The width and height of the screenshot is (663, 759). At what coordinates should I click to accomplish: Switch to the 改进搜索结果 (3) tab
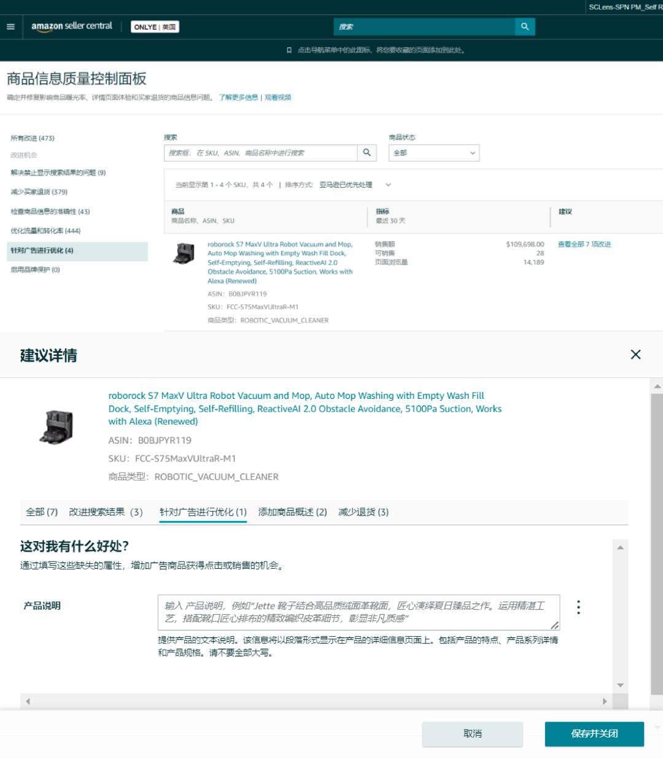106,512
